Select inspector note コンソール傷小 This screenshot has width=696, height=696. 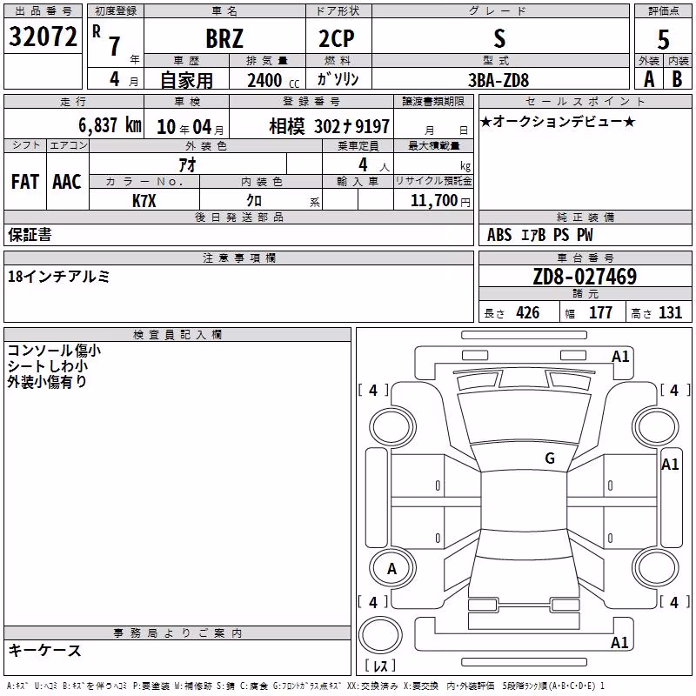pos(54,351)
